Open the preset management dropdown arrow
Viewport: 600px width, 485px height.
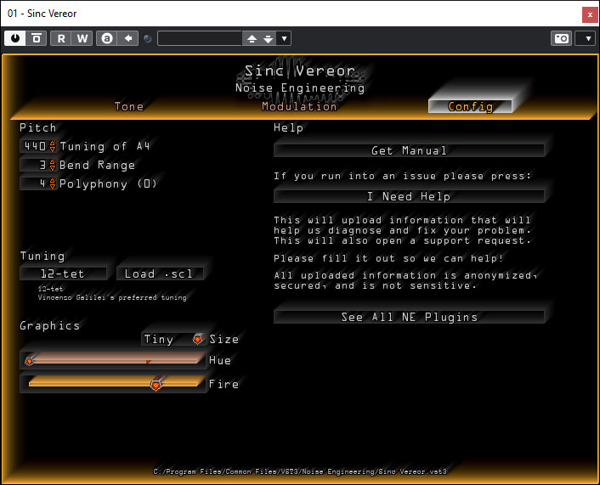[284, 38]
